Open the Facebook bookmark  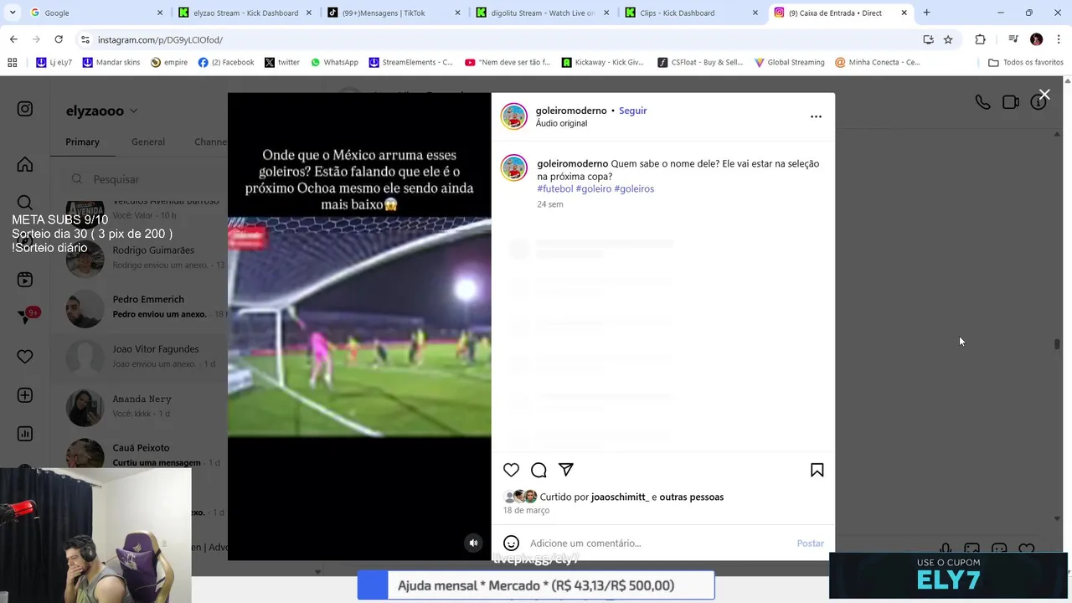(x=226, y=62)
